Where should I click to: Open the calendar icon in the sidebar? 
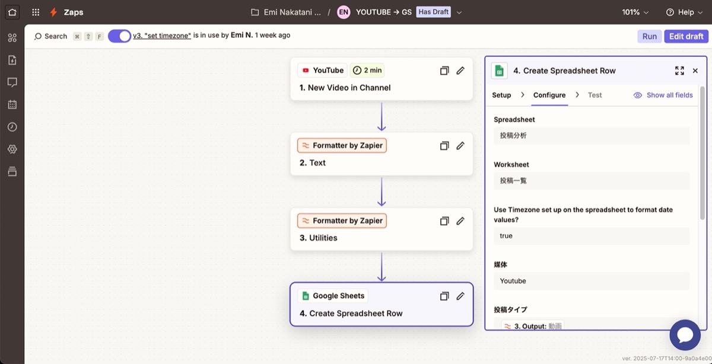12,104
